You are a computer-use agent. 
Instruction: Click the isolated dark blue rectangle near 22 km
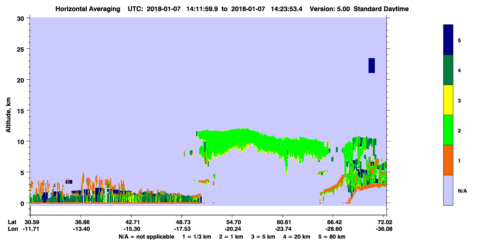(x=372, y=66)
